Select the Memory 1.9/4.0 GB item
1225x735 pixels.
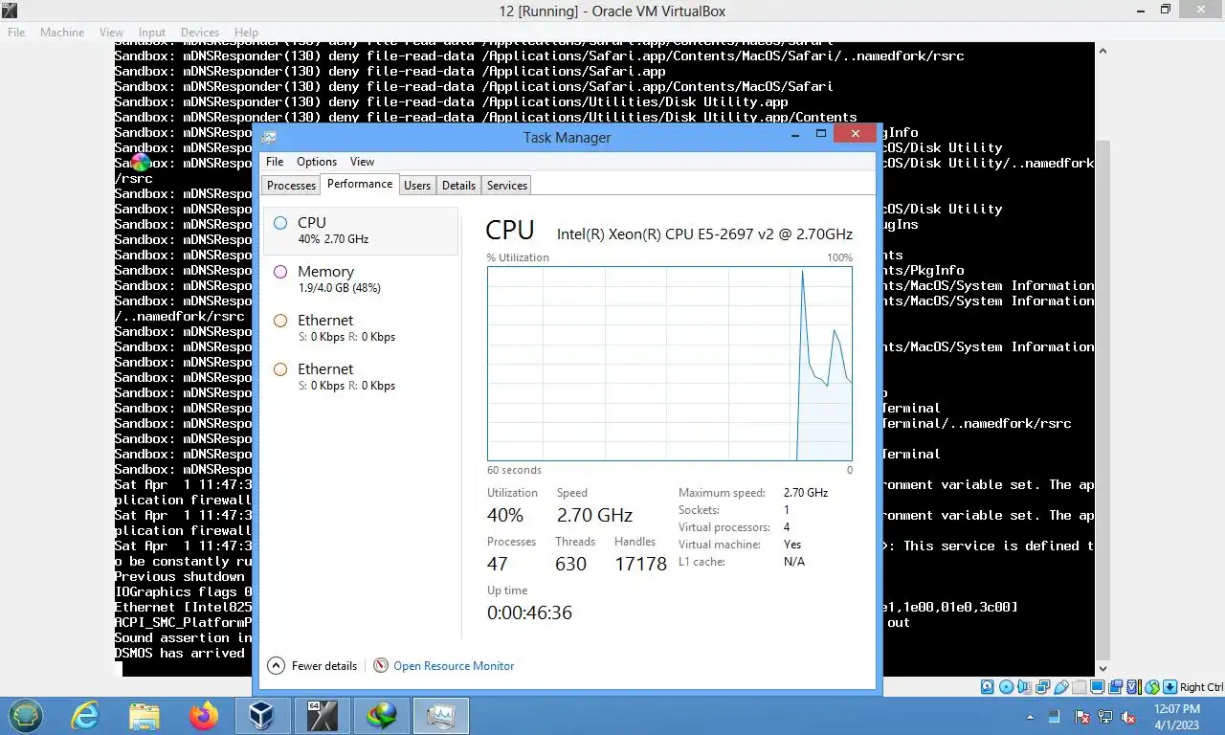[x=361, y=279]
